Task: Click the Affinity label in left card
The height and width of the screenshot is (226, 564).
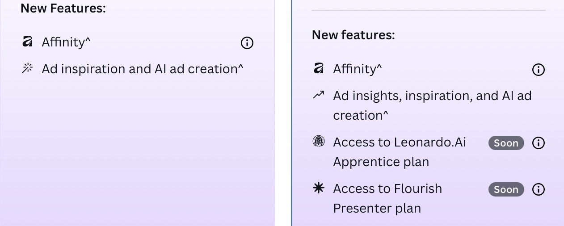Action: (66, 42)
